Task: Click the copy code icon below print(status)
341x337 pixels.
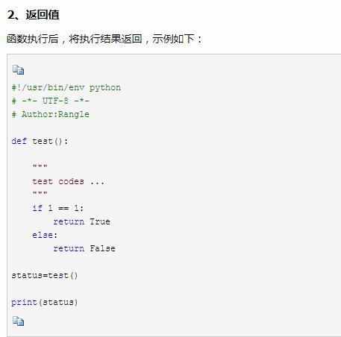Action: [x=18, y=321]
